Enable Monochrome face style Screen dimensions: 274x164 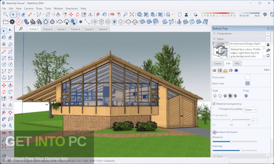pos(235,96)
